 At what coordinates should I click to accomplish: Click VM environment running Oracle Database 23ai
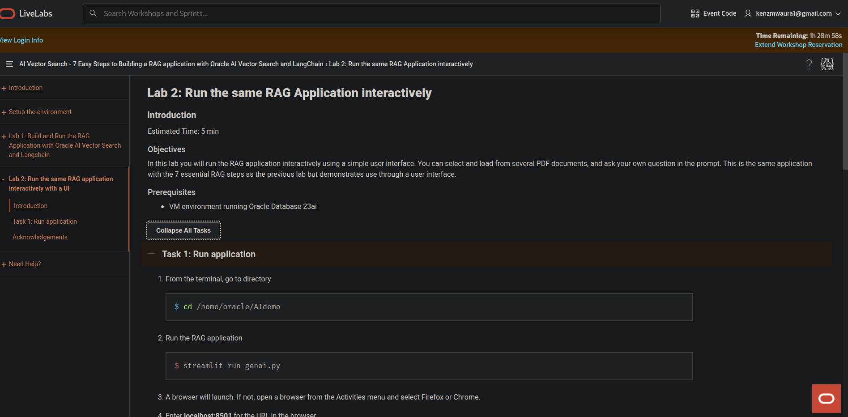tap(243, 206)
